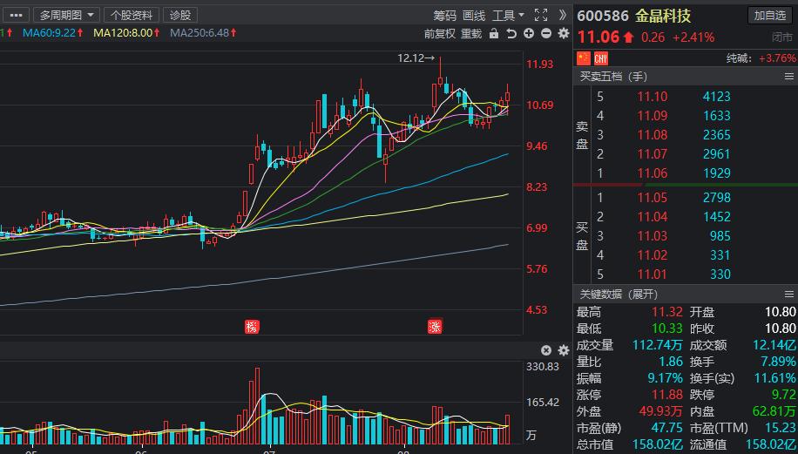Zoom in chart with plus icon
Viewport: 798px width, 454px height.
[x=529, y=34]
